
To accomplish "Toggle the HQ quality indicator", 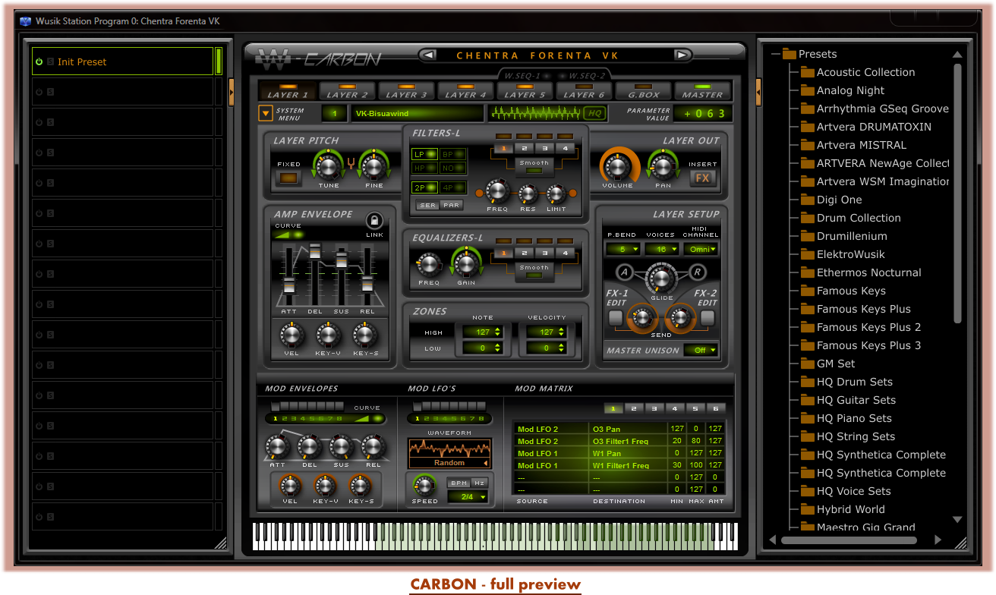I will point(594,113).
